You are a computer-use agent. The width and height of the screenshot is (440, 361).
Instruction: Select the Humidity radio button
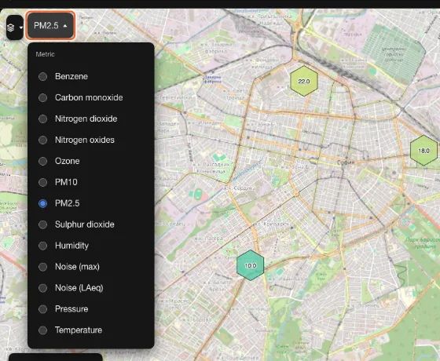pos(42,246)
